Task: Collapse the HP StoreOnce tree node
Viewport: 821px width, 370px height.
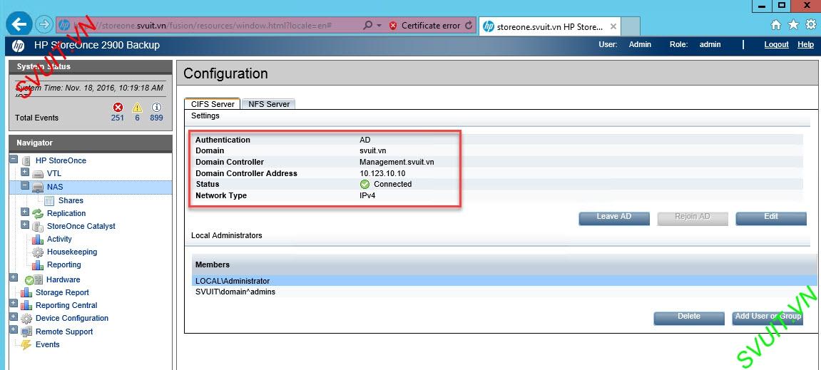Action: tap(13, 159)
